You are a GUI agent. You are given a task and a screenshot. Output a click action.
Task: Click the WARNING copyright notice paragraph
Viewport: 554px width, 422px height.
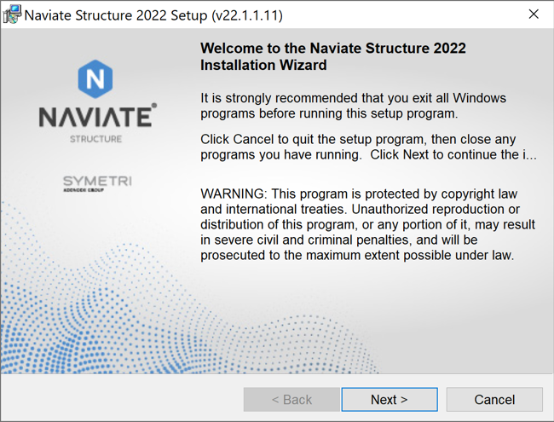click(368, 224)
